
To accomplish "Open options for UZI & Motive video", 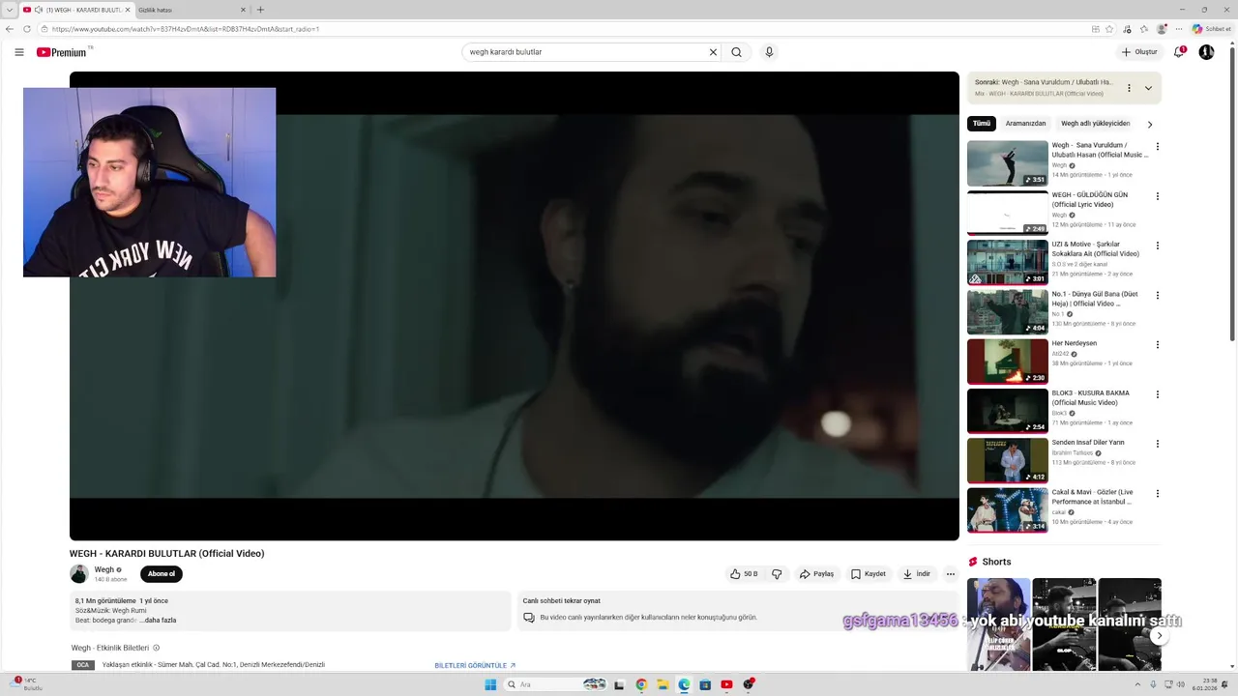I will pos(1157,246).
